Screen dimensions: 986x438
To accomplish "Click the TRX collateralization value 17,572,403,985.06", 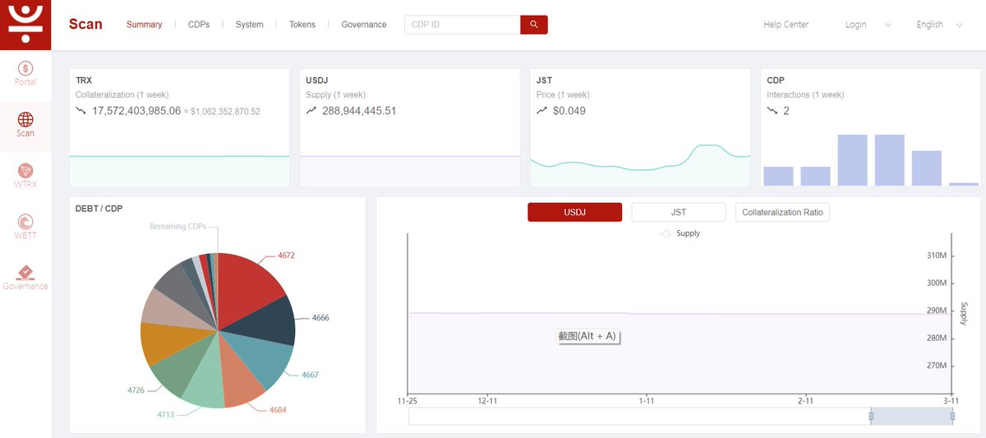I will 136,110.
